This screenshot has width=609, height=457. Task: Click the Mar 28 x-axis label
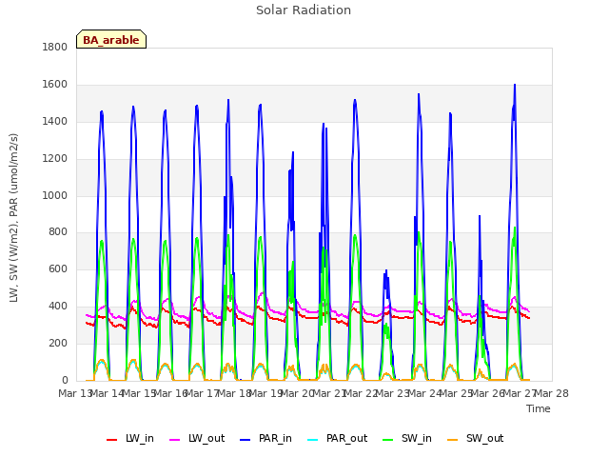pyautogui.click(x=552, y=393)
